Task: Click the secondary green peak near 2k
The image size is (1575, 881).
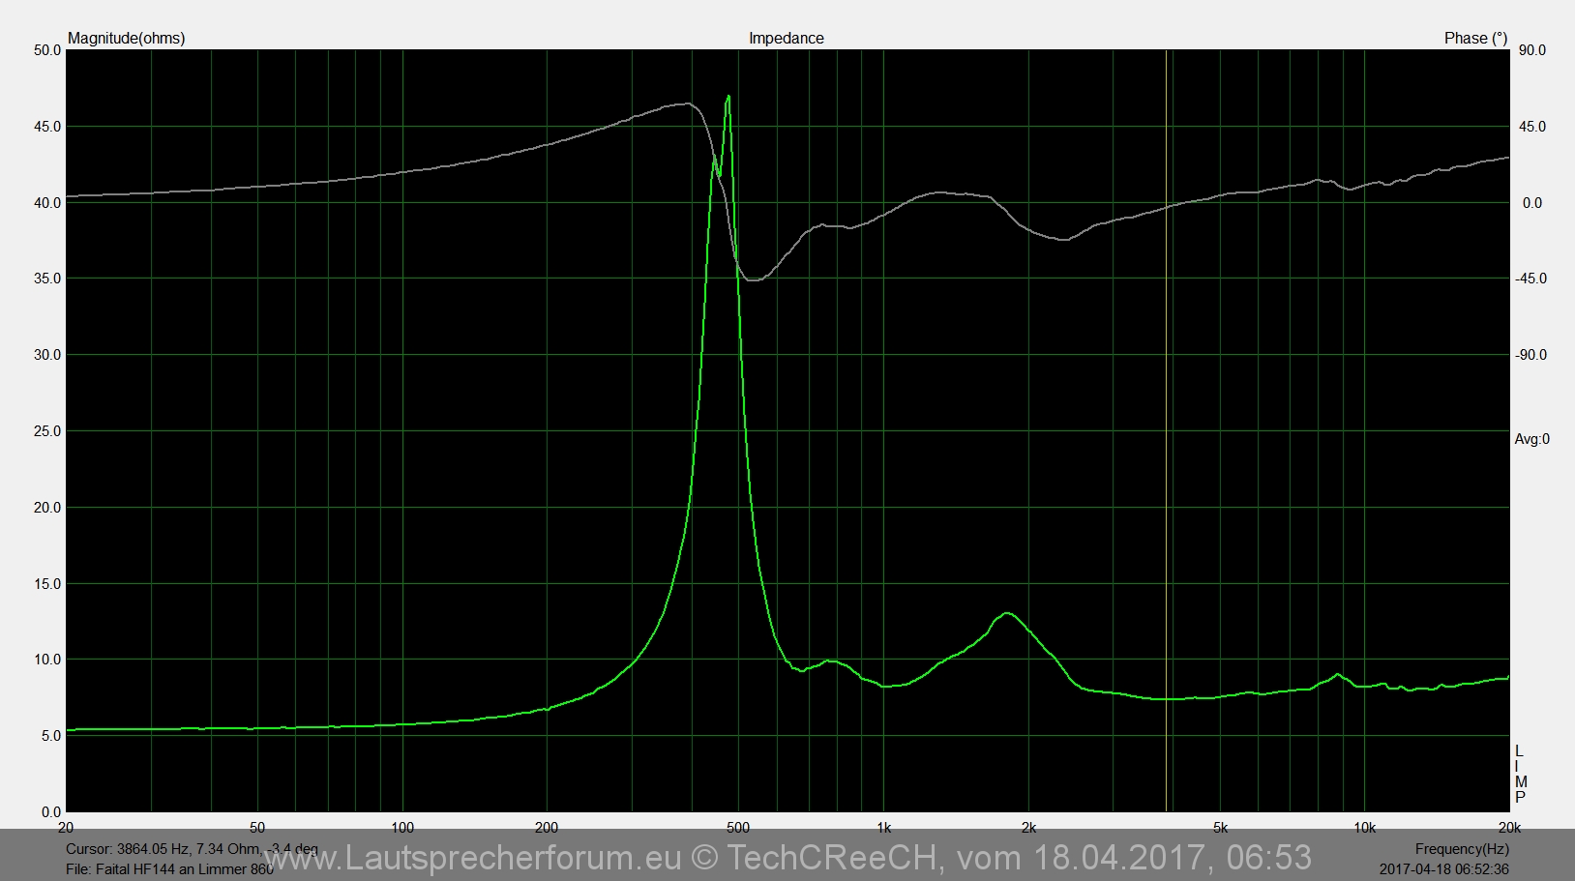Action: click(1007, 613)
